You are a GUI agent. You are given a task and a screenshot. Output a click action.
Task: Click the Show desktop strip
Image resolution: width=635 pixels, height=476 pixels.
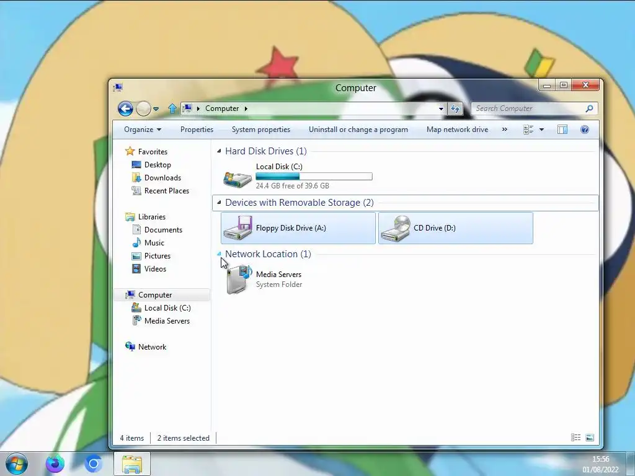click(x=630, y=464)
